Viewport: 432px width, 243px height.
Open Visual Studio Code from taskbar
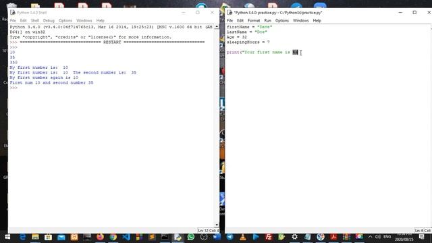[126, 237]
